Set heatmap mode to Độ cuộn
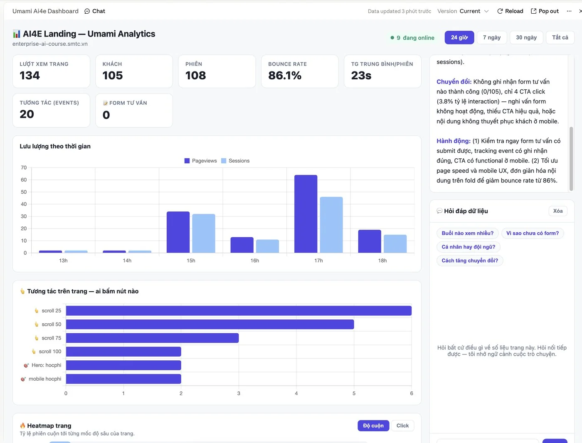Screen dimensions: 582x443 pos(373,426)
